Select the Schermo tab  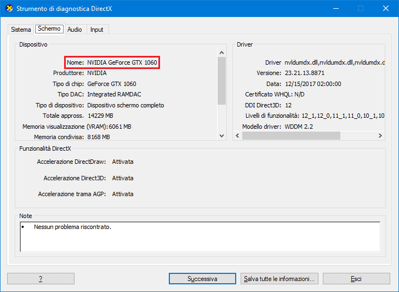point(49,29)
